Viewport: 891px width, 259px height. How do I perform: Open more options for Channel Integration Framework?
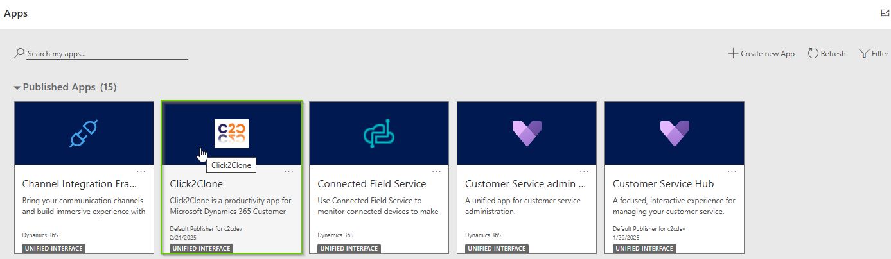[x=141, y=171]
